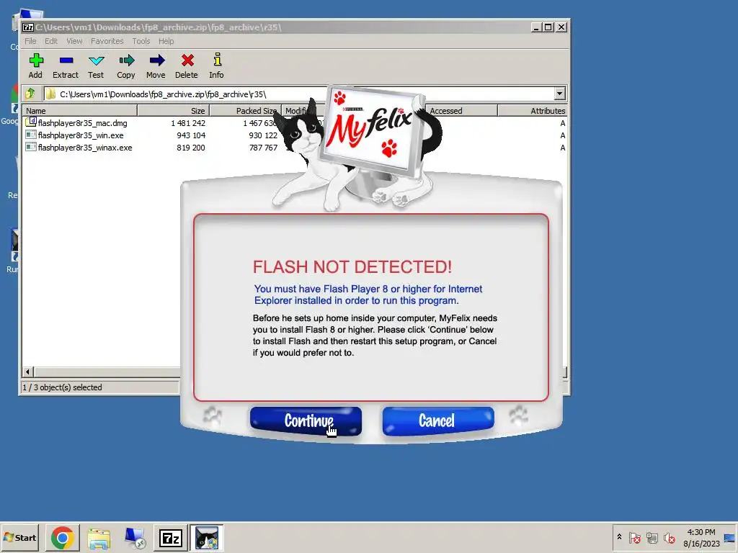
Task: Click Continue to install Flash
Action: 306,421
